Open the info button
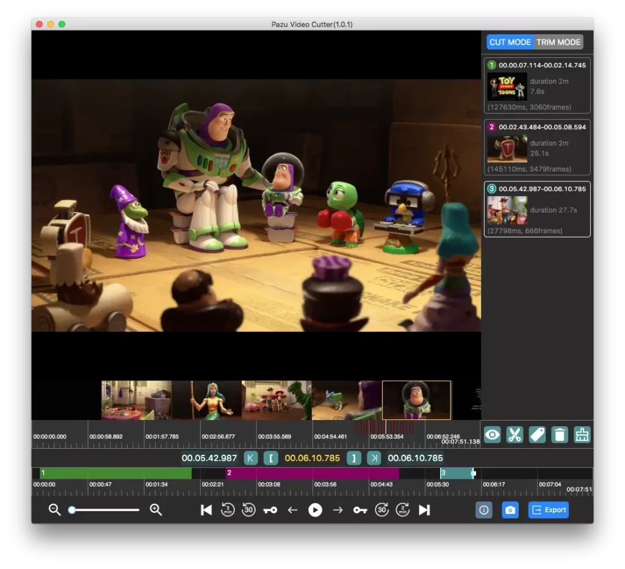Viewport: 625px width, 569px height. (483, 510)
